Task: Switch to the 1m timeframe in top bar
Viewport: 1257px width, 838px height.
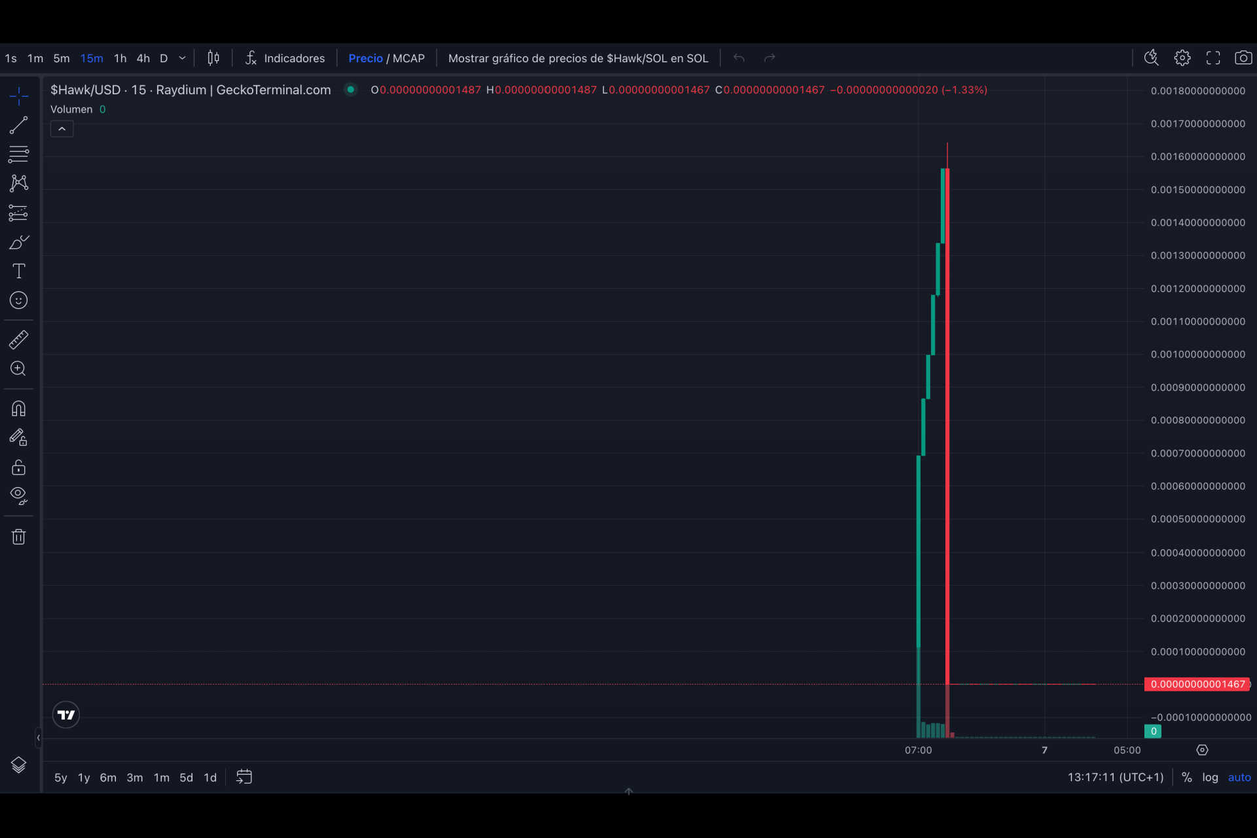Action: [35, 58]
